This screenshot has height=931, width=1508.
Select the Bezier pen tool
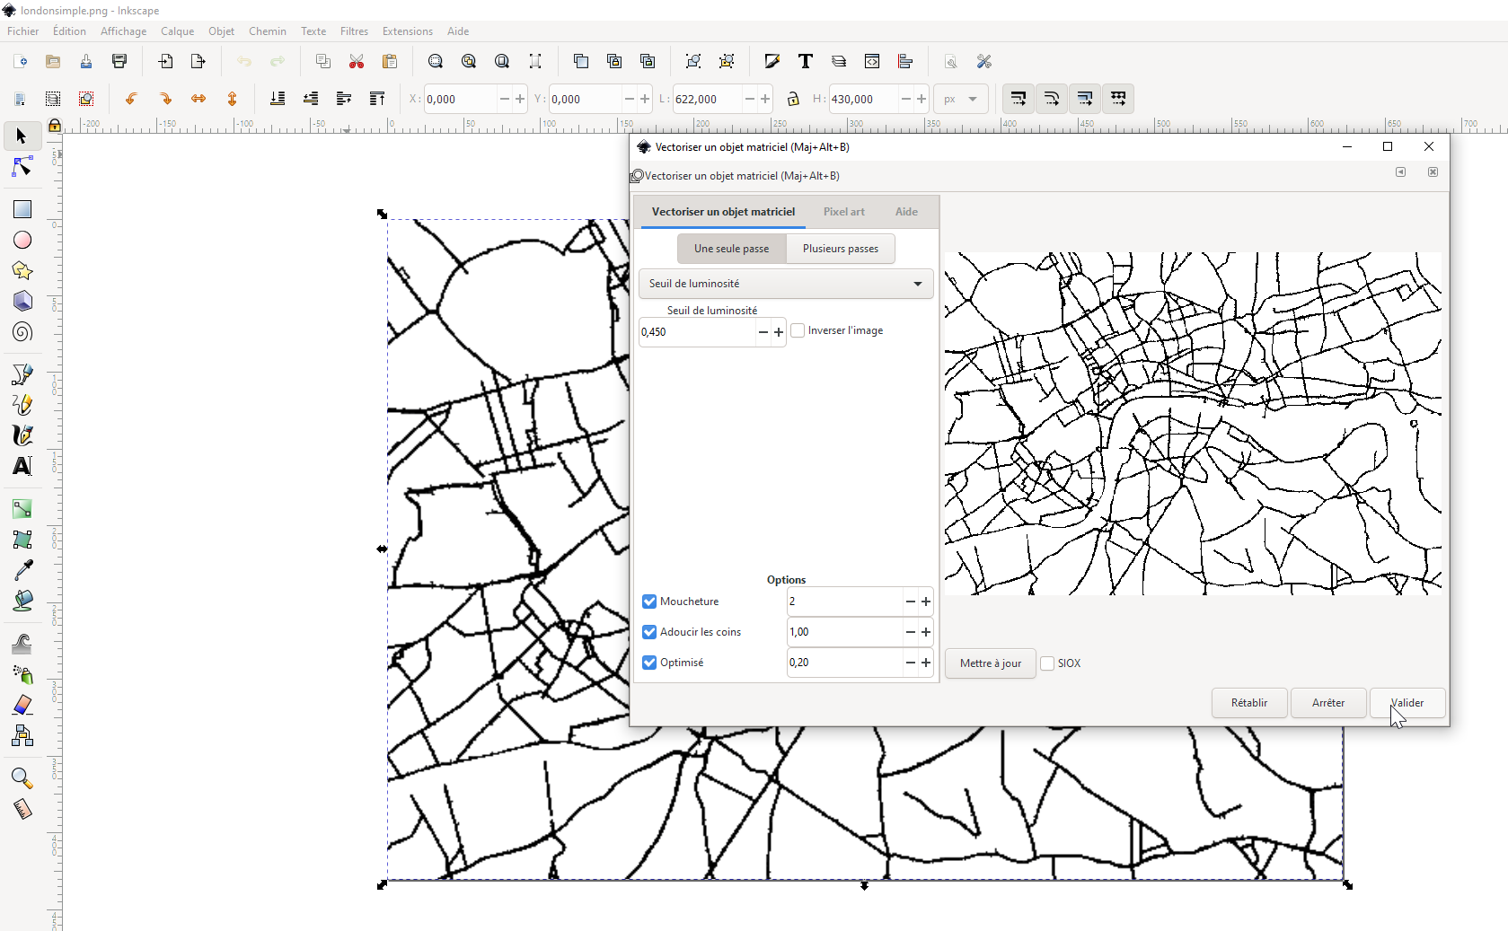pyautogui.click(x=22, y=374)
